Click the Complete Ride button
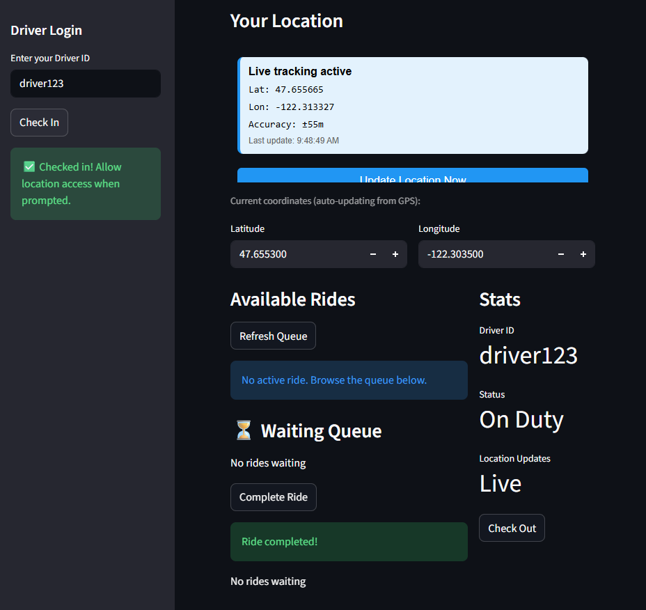Image resolution: width=646 pixels, height=610 pixels. point(274,497)
